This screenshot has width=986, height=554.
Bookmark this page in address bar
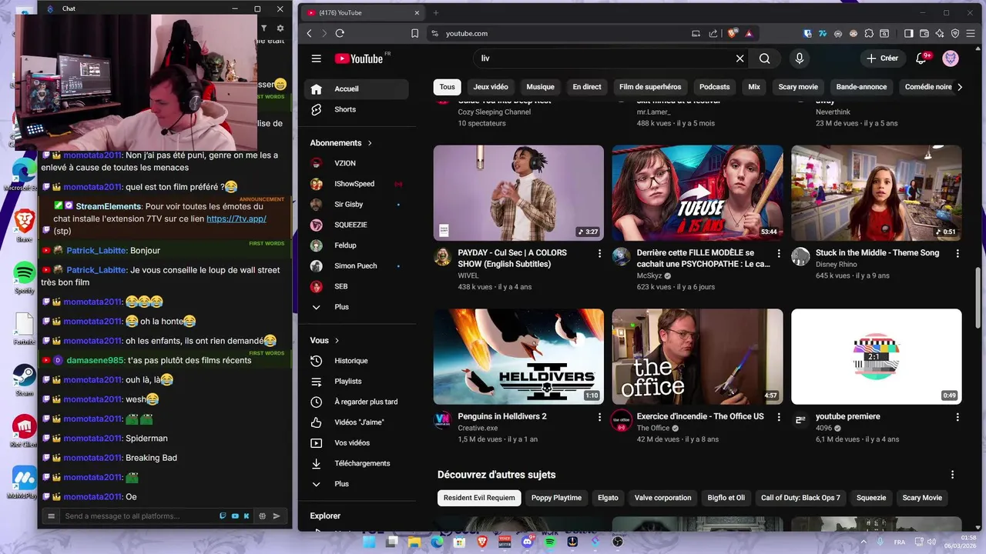coord(414,33)
